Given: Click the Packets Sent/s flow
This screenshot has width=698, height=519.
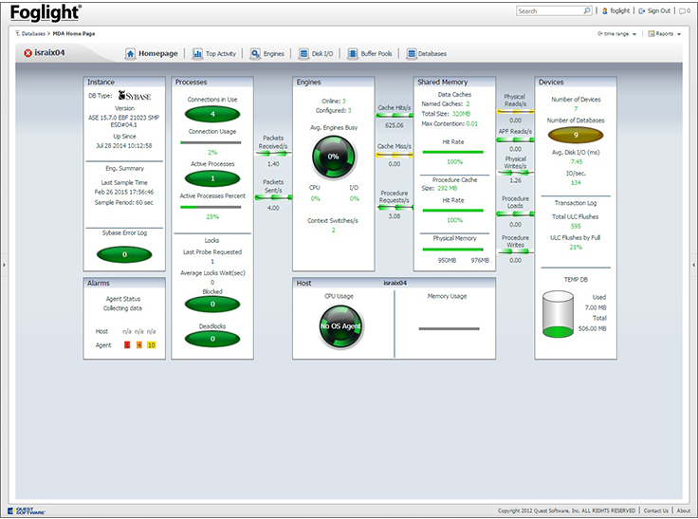Looking at the screenshot, I should coord(273,197).
